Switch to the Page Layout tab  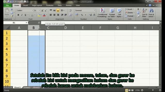(x=37, y=5)
